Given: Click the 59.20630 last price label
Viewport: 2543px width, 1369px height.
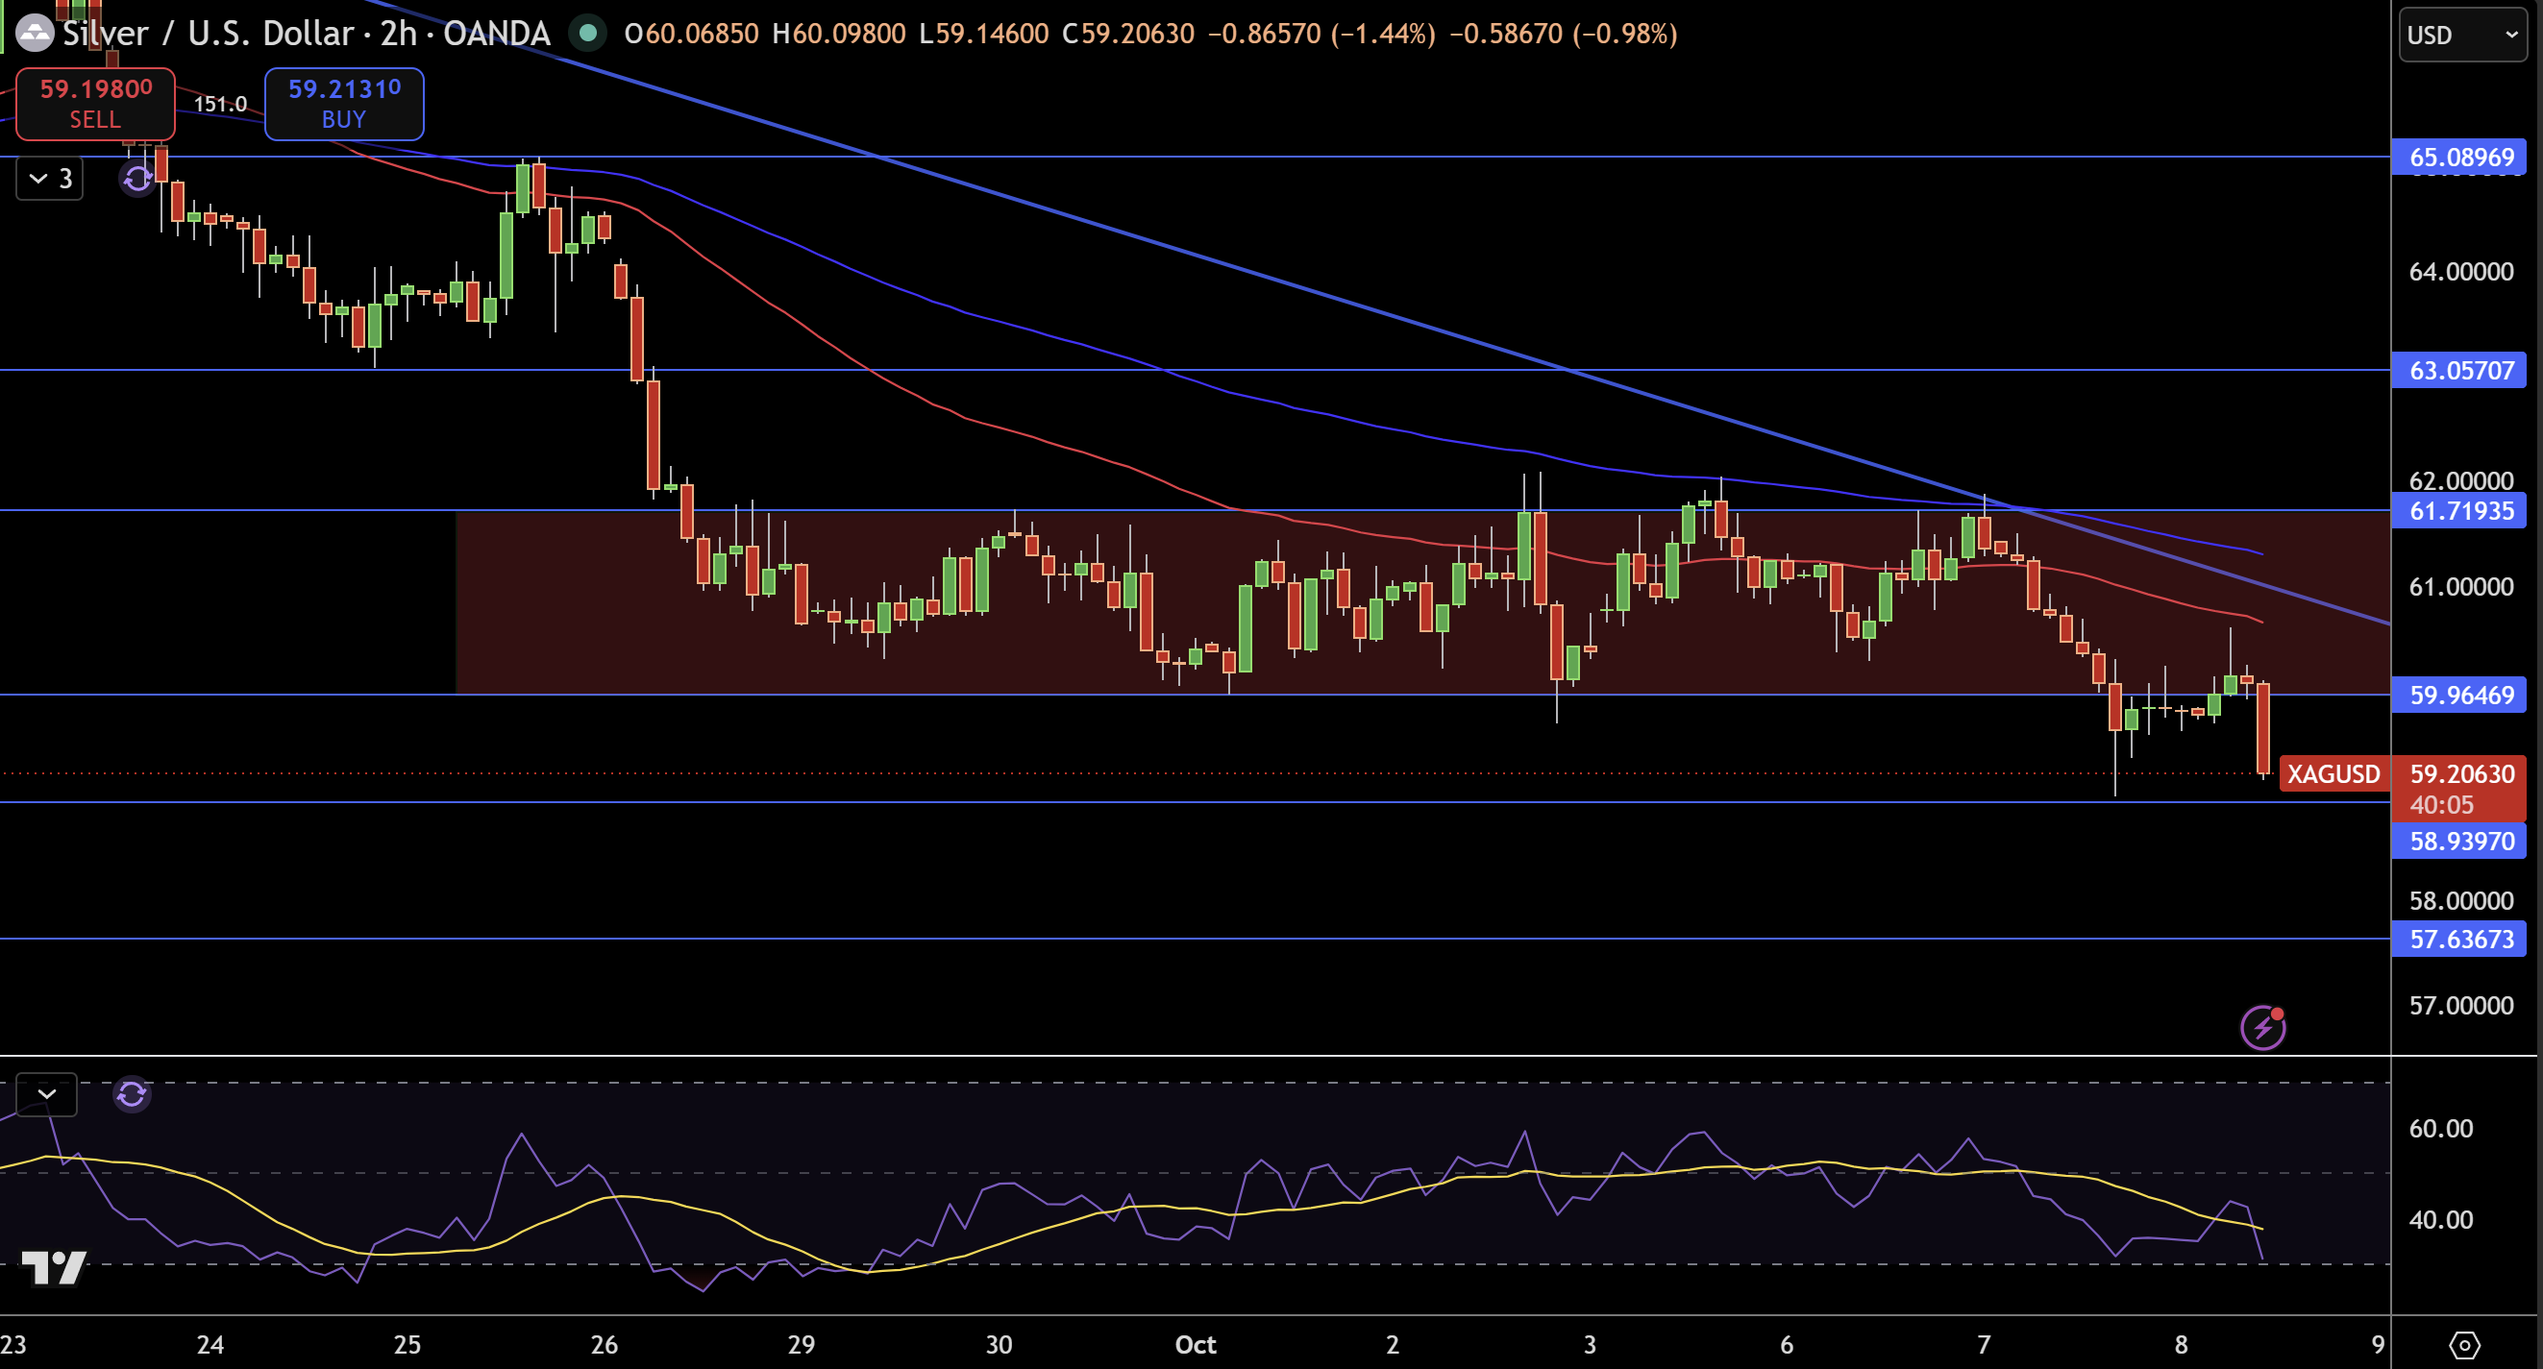Looking at the screenshot, I should click(2462, 773).
